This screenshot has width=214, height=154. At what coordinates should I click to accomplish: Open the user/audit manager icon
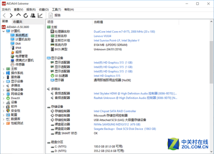(33, 16)
